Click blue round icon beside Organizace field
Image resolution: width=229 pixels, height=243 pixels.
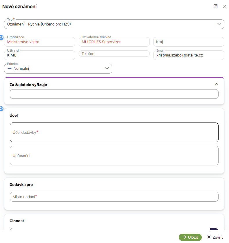click(x=1, y=37)
